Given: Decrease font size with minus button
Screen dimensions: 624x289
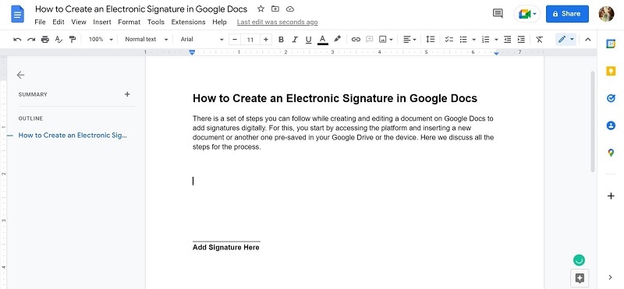Looking at the screenshot, I should tap(235, 40).
